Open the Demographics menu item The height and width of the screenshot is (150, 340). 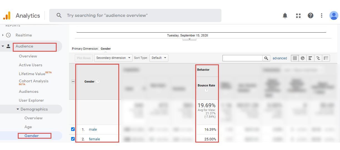[34, 109]
